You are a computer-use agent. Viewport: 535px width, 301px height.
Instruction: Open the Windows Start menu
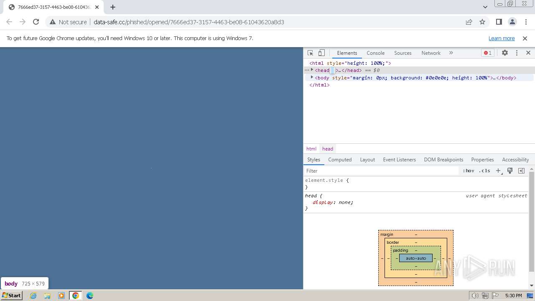pos(11,295)
